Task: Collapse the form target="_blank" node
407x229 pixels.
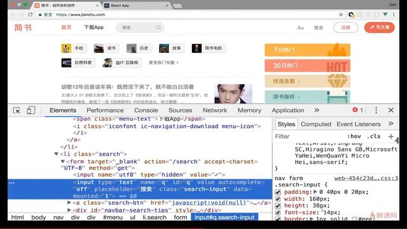Action: click(62, 162)
